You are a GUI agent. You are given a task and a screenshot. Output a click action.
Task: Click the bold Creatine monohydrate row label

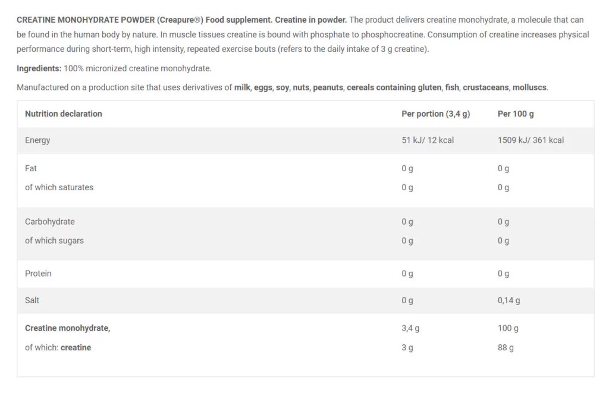[67, 328]
